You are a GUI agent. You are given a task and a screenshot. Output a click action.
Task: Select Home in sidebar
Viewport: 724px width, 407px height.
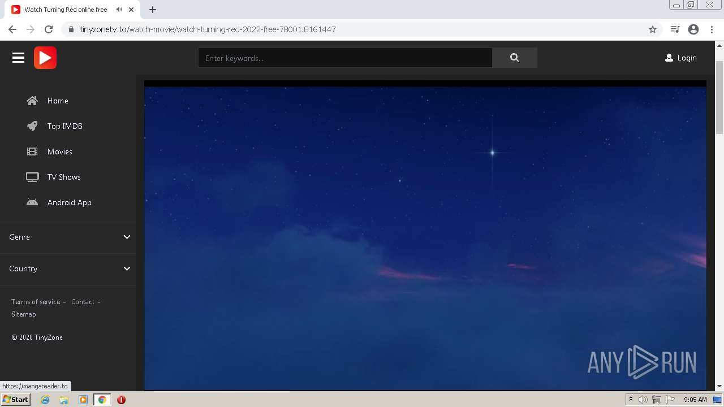58,101
